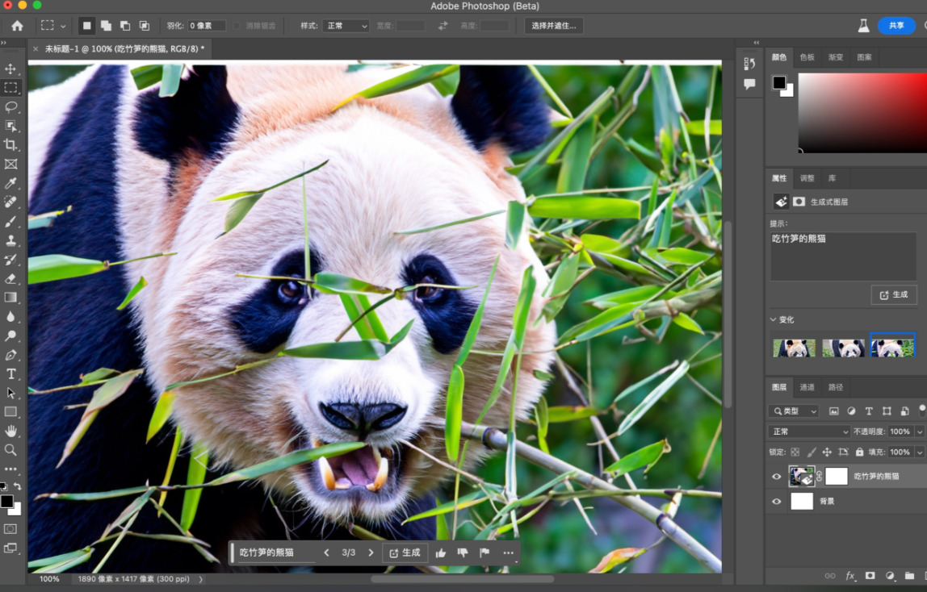Select the Eyedropper tool
927x592 pixels.
[10, 183]
